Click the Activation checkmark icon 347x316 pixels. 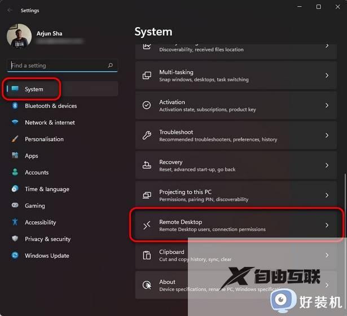point(147,105)
